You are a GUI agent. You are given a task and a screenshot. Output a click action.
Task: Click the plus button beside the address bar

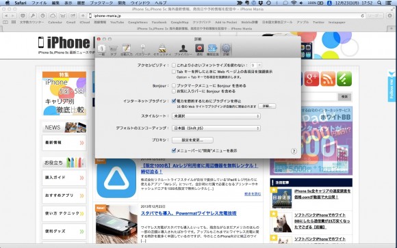(83, 16)
